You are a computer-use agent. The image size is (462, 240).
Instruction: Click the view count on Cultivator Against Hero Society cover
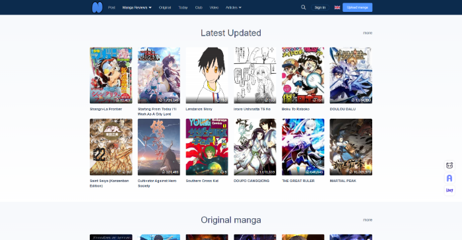170,172
